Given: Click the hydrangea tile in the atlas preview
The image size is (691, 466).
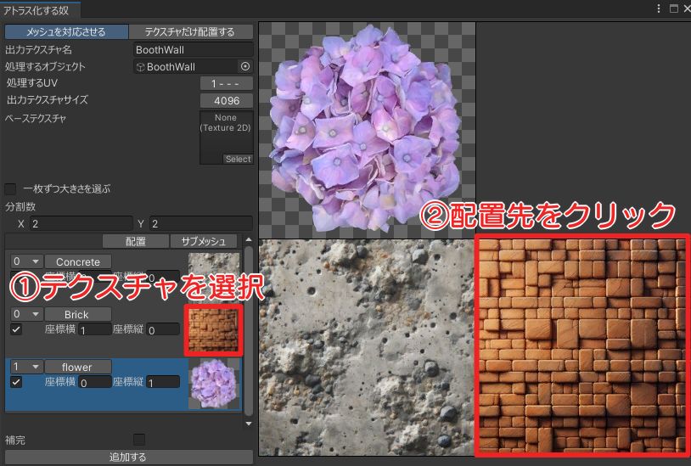Looking at the screenshot, I should (x=366, y=130).
